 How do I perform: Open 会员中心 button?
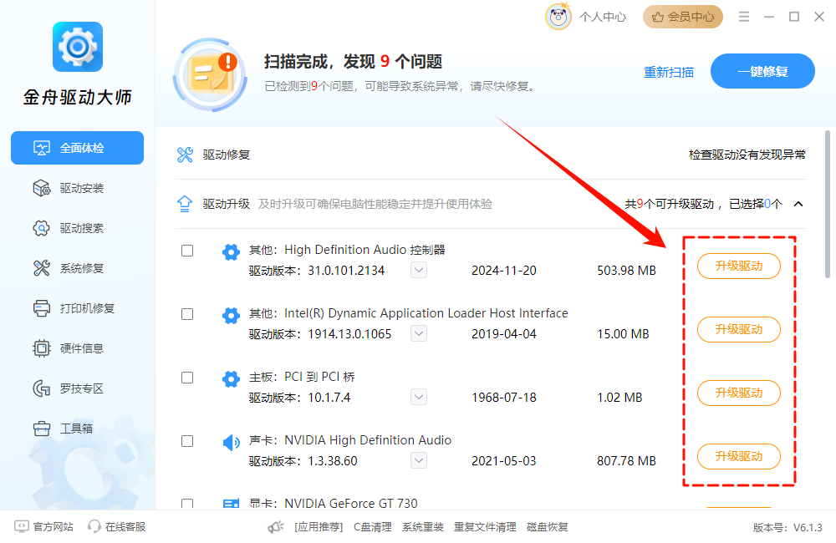[683, 17]
